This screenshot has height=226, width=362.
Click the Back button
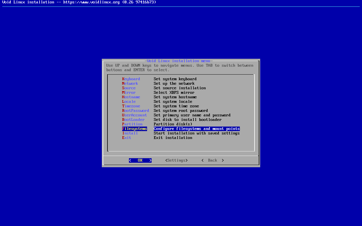coord(213,160)
